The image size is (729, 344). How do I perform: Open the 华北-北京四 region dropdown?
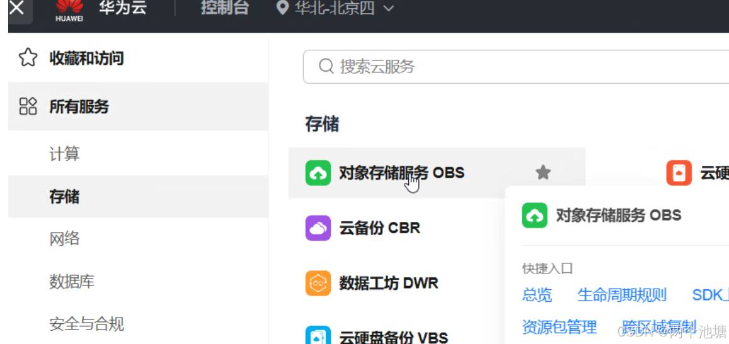[343, 8]
